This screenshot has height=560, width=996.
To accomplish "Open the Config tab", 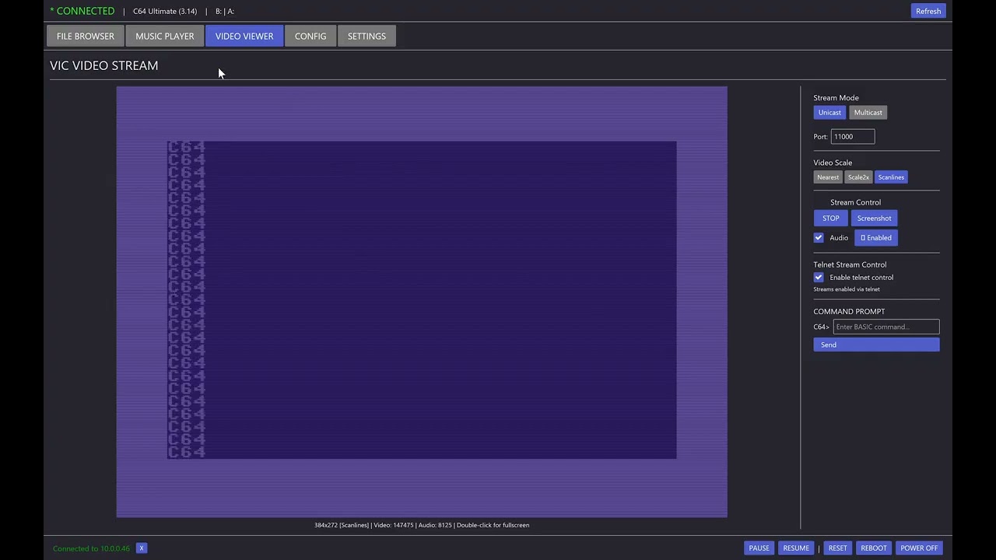I will [x=310, y=36].
